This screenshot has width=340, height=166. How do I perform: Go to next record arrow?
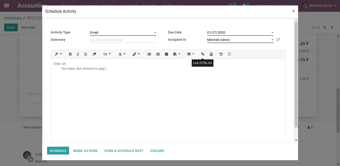coord(332,27)
